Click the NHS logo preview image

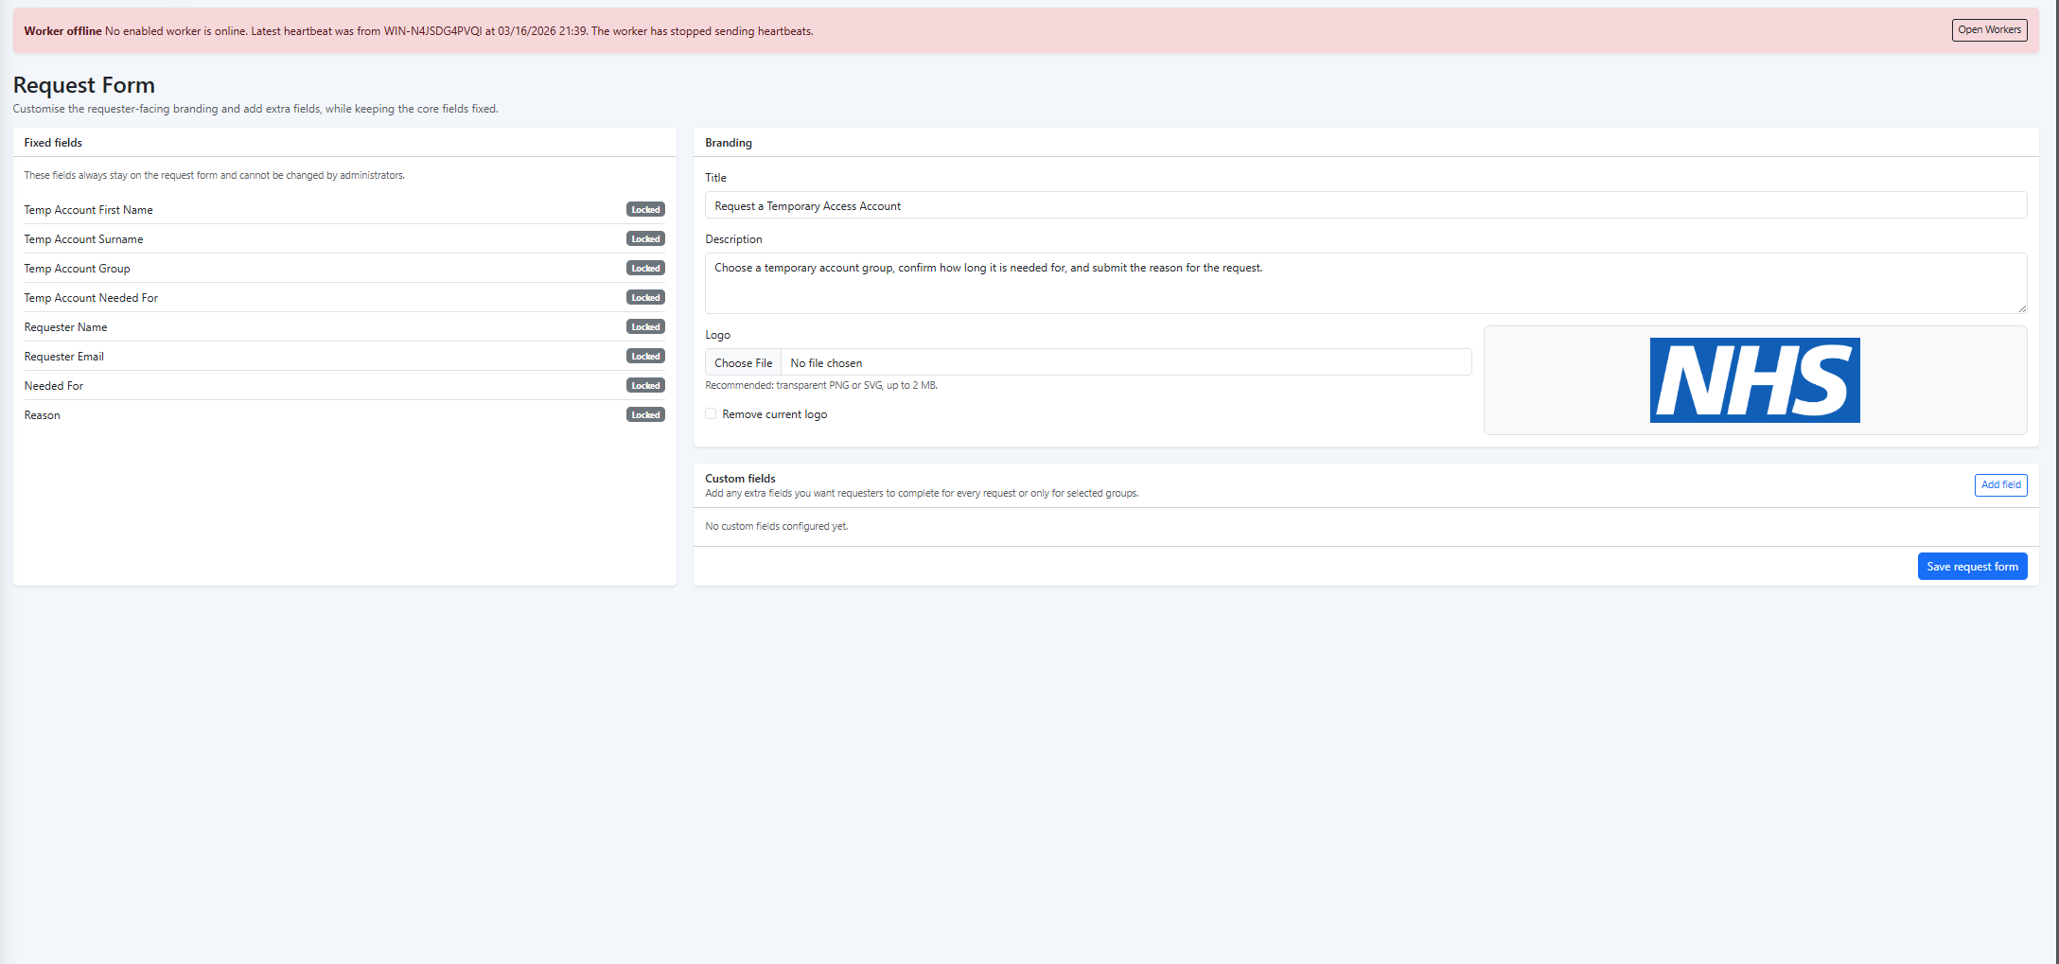pyautogui.click(x=1754, y=380)
